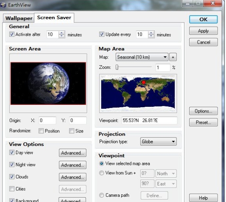Click the Cancel button
This screenshot has width=226, height=202.
click(x=203, y=42)
